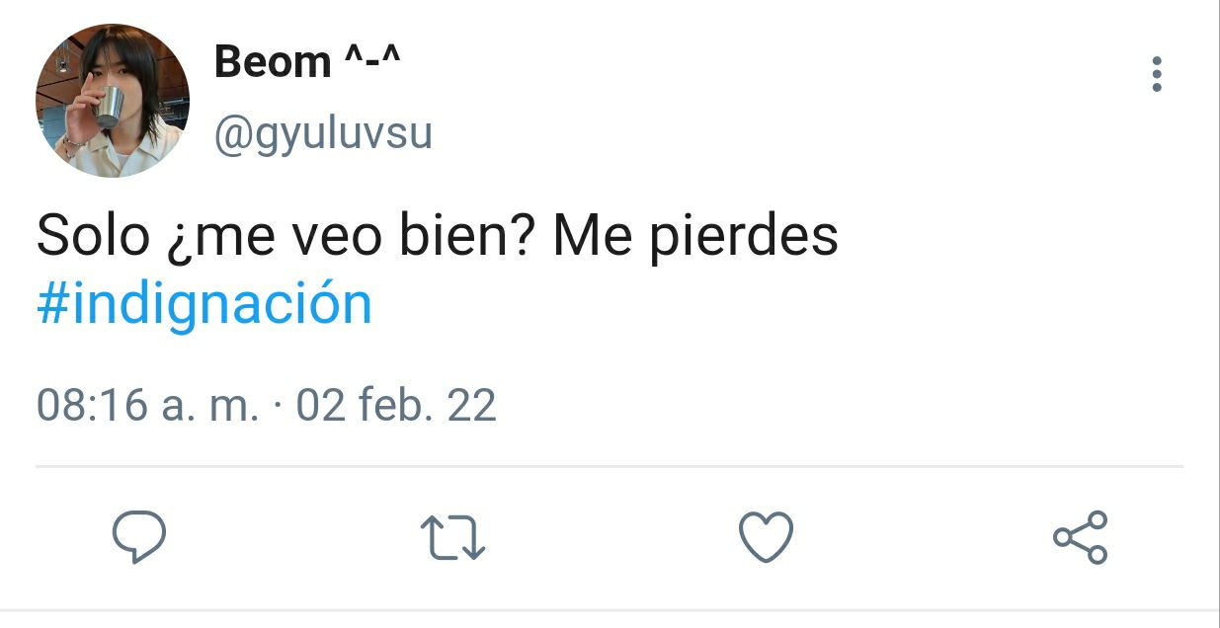
Task: Open the sharing options with the connected-nodes icon
Action: pyautogui.click(x=1081, y=537)
